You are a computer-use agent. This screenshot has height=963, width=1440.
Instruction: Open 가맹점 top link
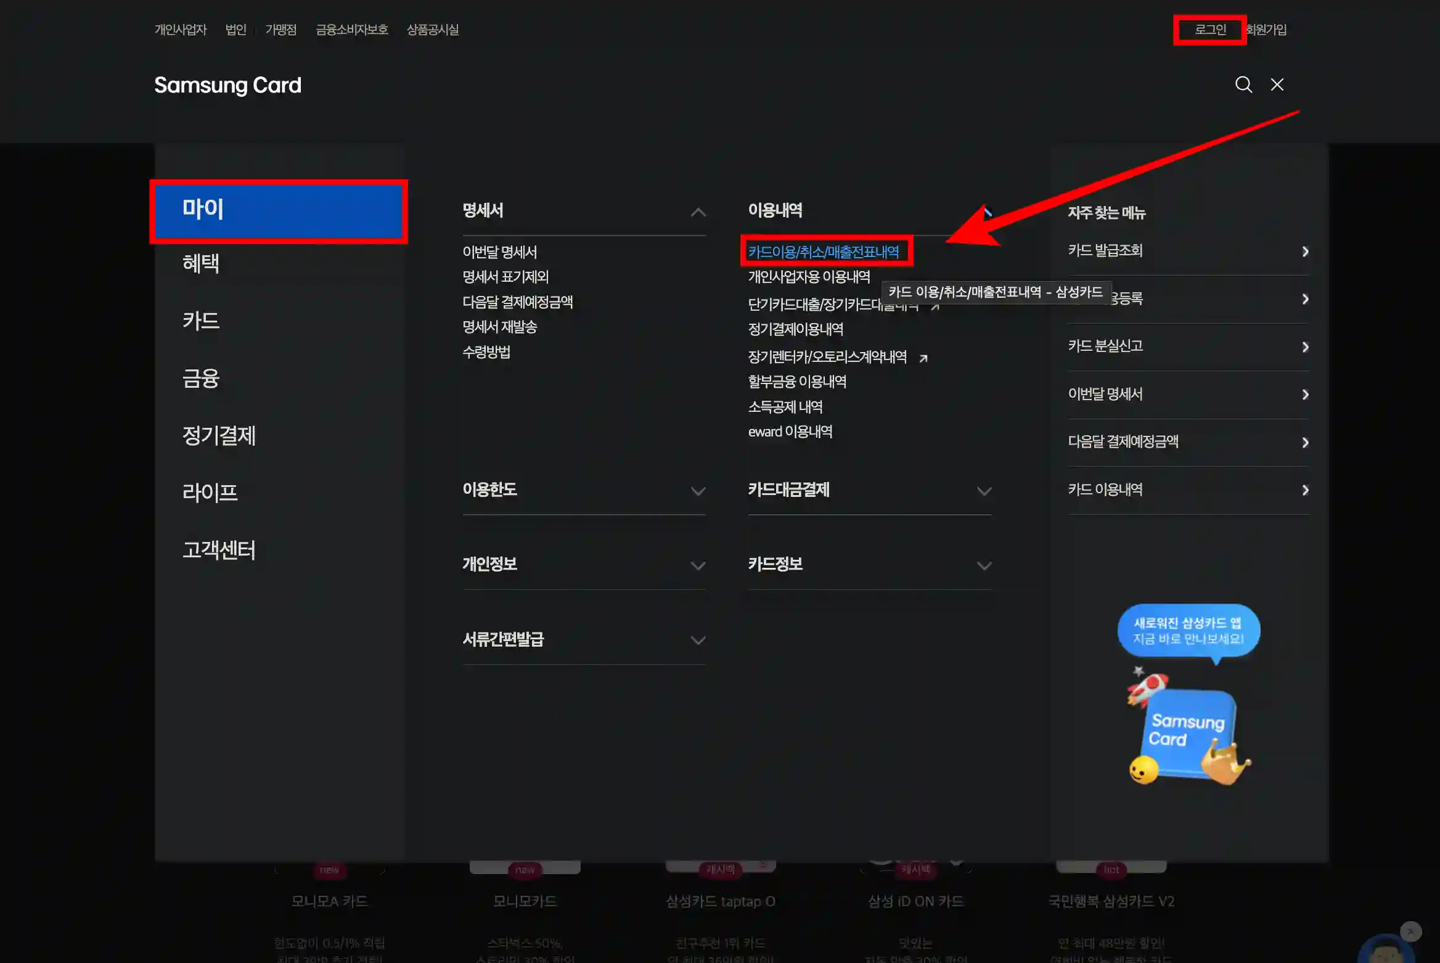click(281, 30)
